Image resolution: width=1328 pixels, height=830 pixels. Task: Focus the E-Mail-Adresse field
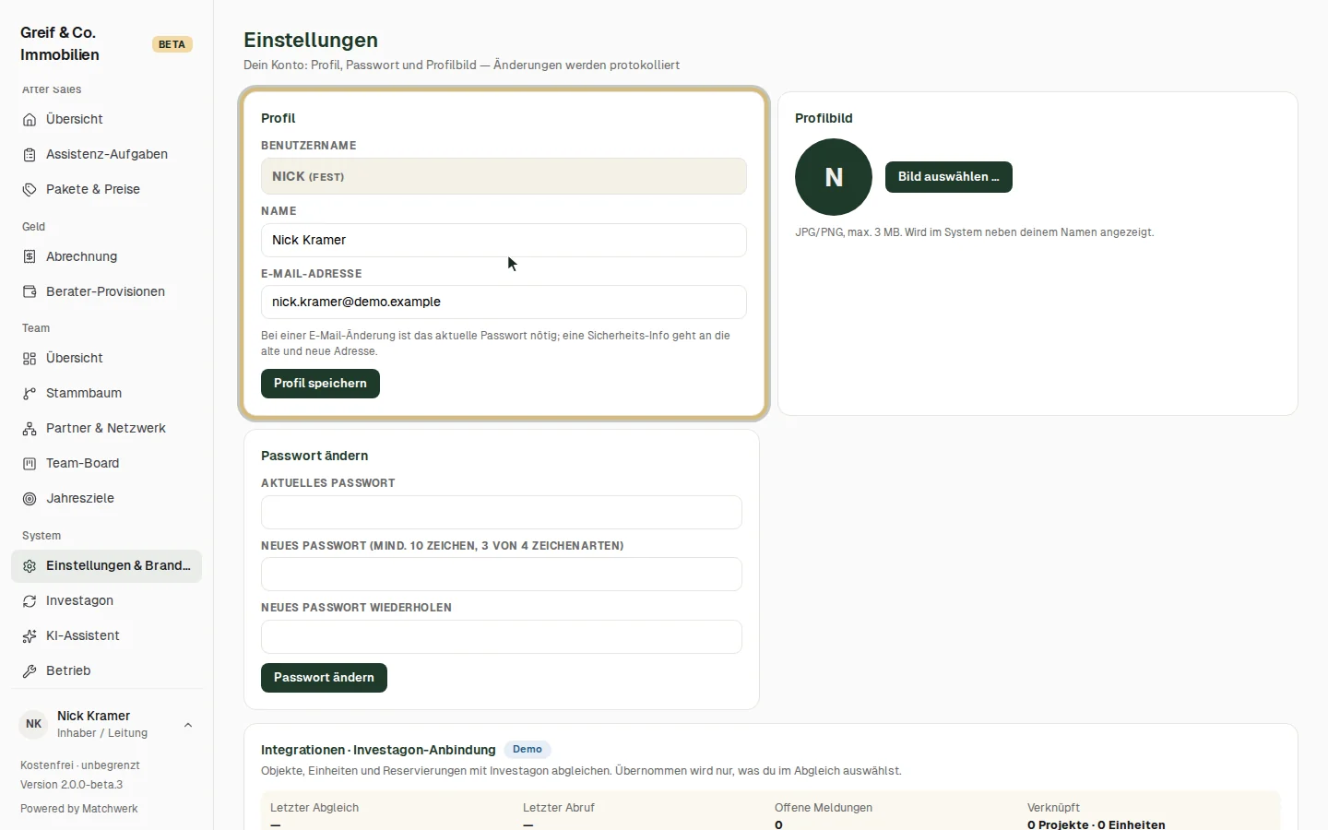[x=504, y=302]
